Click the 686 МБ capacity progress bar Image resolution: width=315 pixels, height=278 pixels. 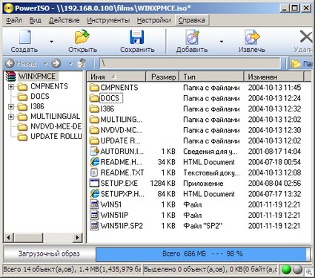tap(202, 254)
